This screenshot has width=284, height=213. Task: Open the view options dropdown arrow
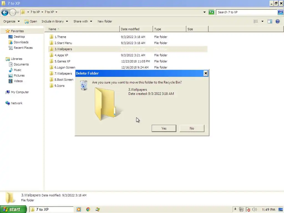coord(262,21)
